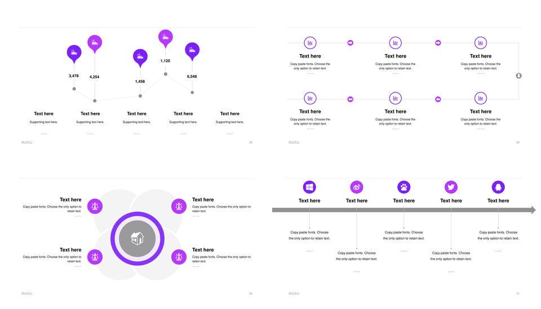Select the car pin above 4,254
Viewport: 541px width, 309px height.
95,42
